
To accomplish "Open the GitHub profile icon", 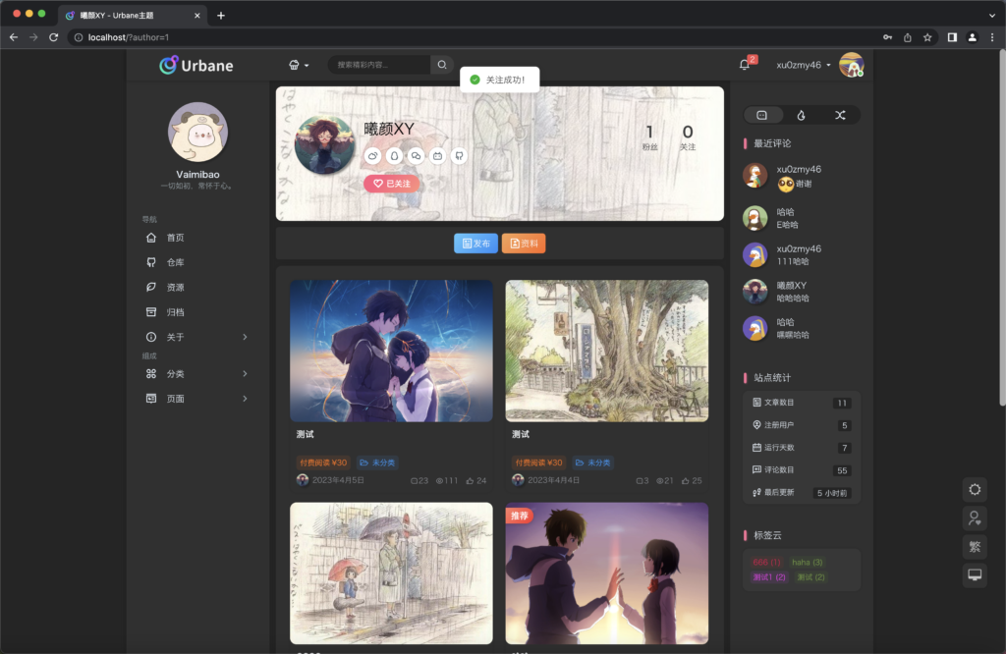I will click(x=459, y=155).
